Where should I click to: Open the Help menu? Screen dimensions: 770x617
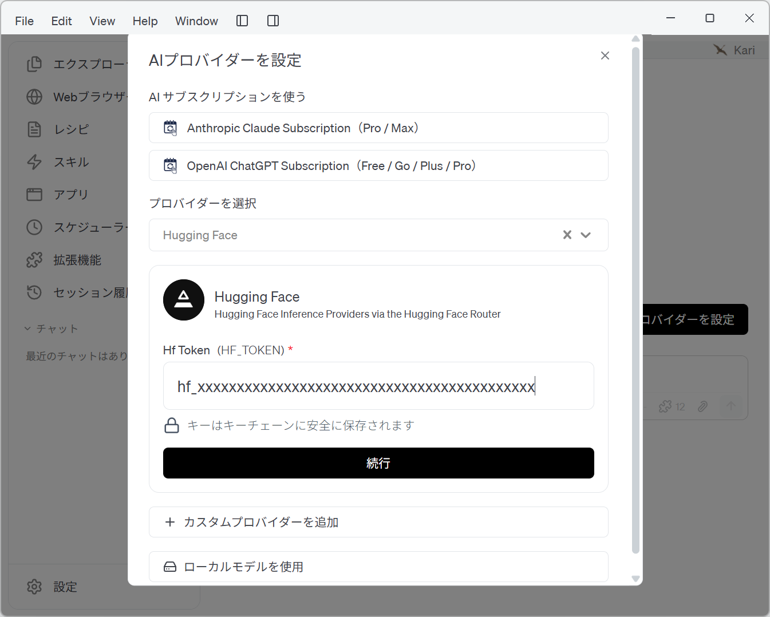point(145,21)
